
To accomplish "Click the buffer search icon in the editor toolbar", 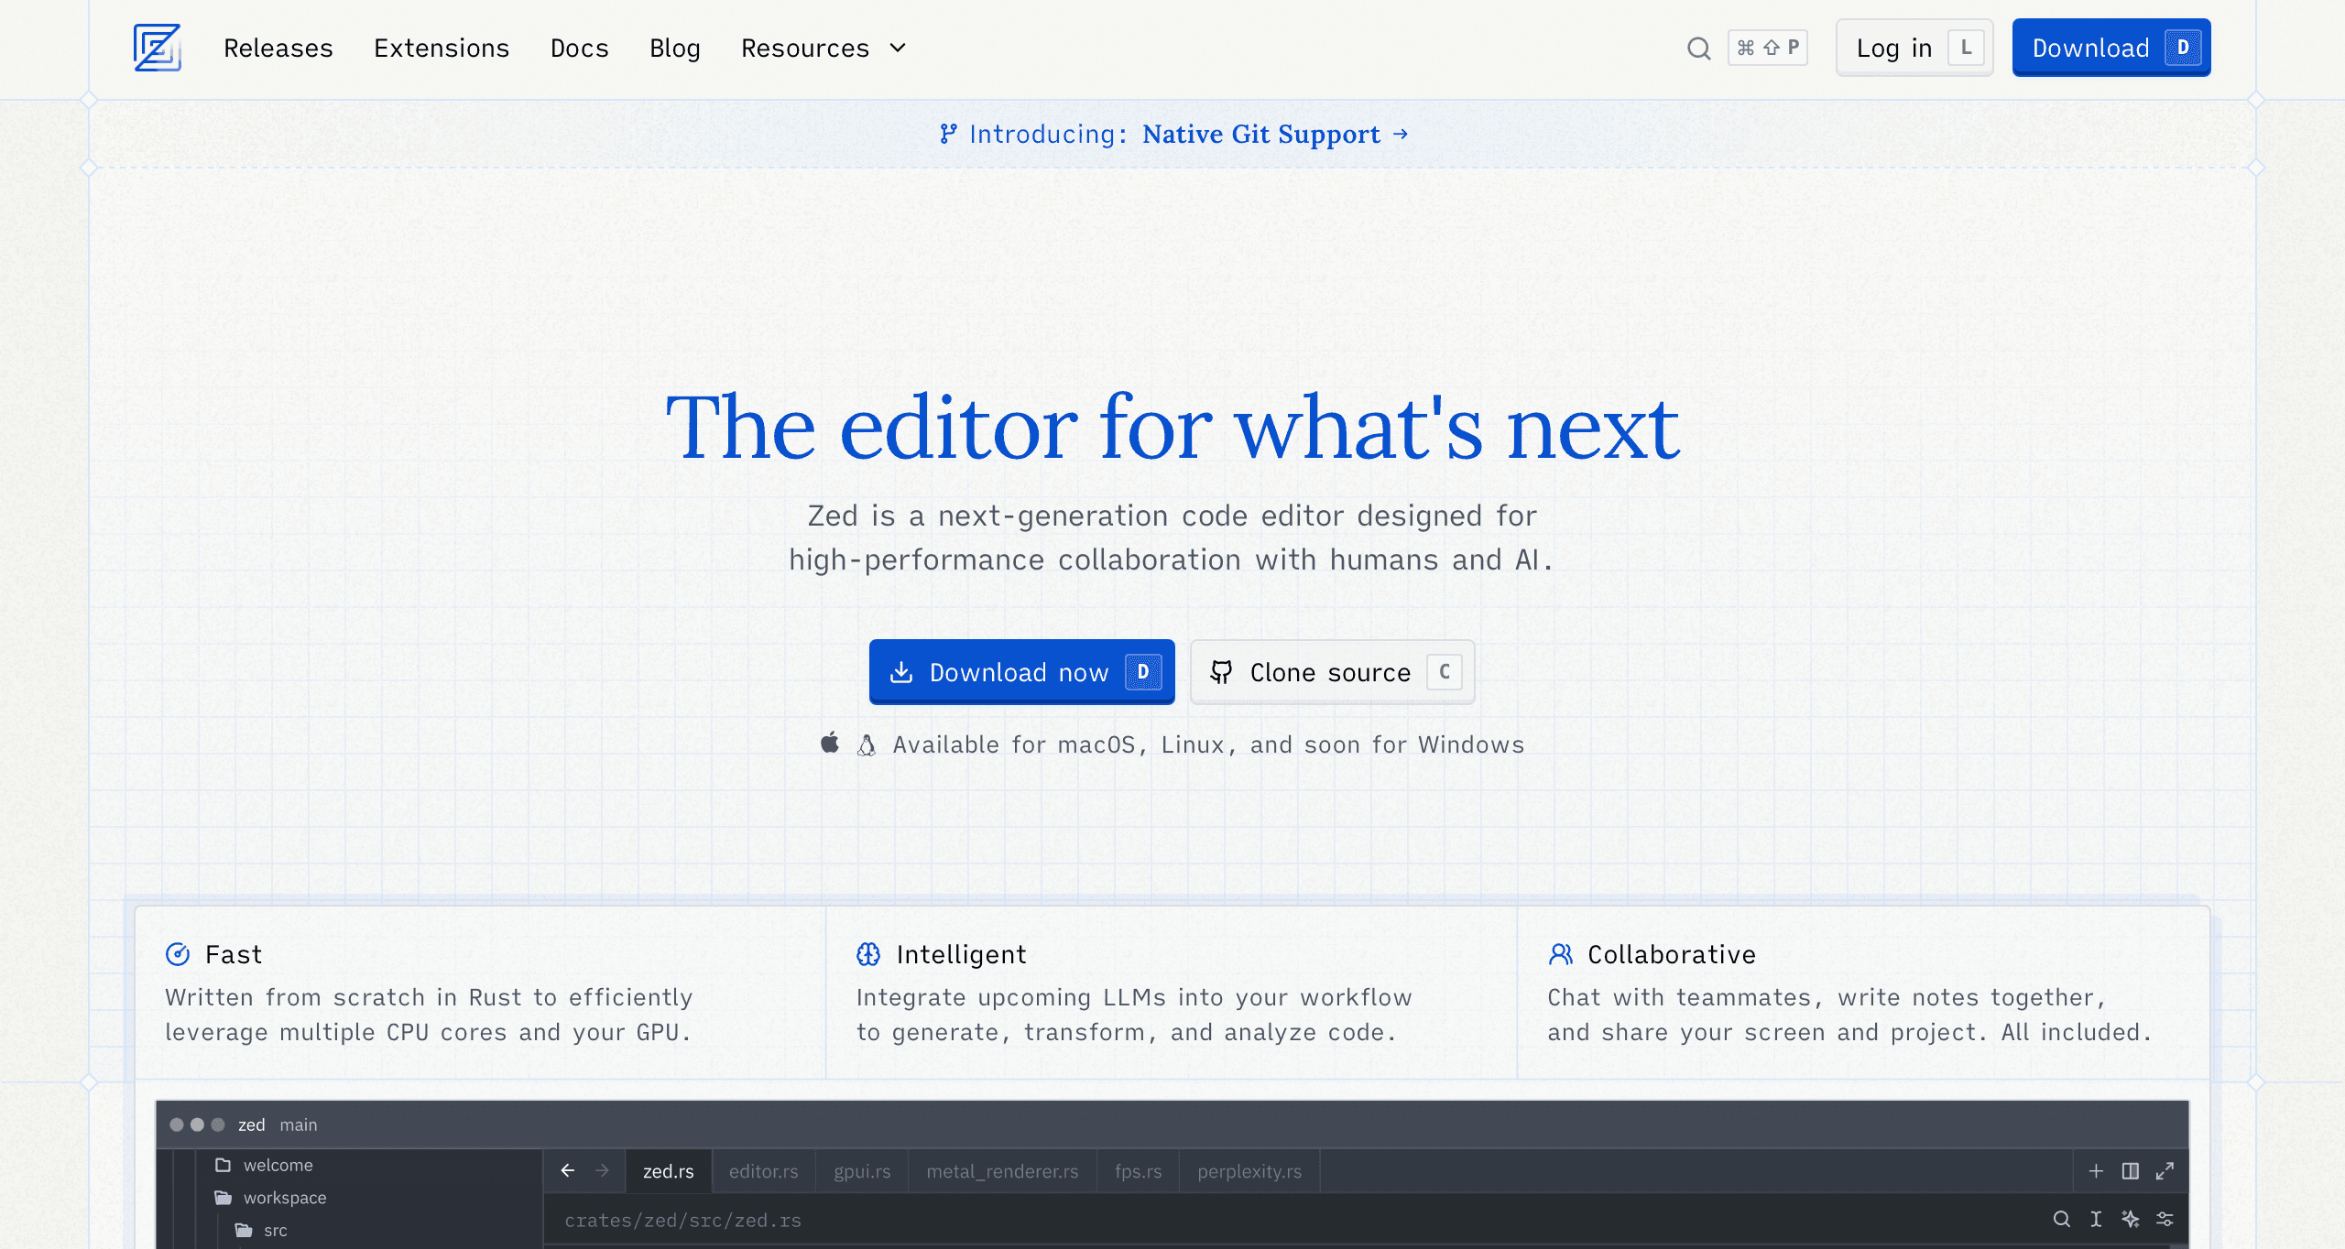I will click(2062, 1219).
